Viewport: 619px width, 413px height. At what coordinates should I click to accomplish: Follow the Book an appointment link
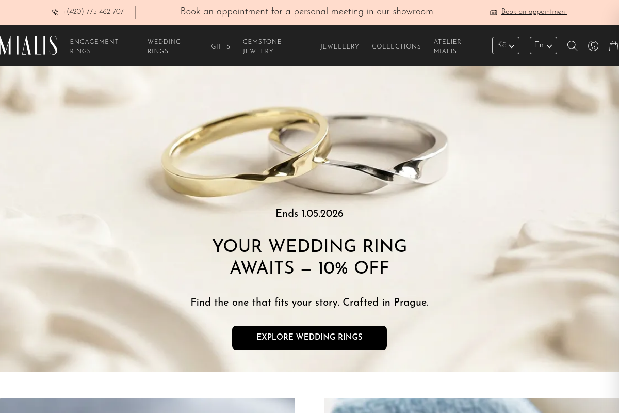coord(534,12)
